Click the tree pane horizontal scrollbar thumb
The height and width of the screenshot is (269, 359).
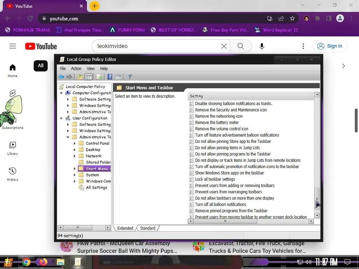[77, 227]
